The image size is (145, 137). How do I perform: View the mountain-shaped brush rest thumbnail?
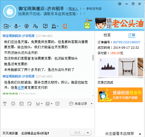(108, 67)
